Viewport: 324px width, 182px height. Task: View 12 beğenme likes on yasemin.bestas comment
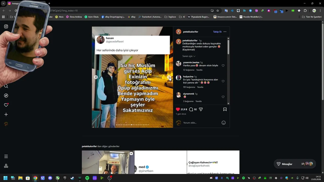point(189,70)
